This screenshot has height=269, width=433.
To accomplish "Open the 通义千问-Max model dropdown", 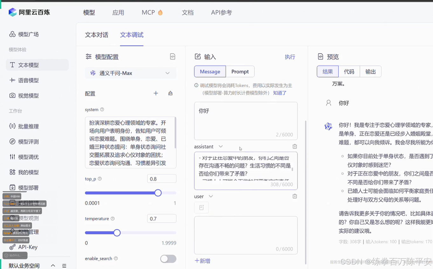I will [131, 73].
